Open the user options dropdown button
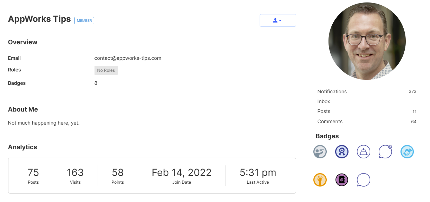Screen dimensions: 430x202 278,20
